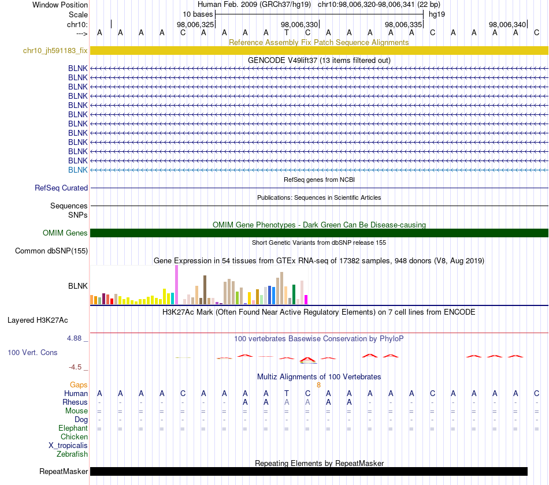Screen dimensions: 549x485
Task: Click the dark green OMIM Genes bar
Action: pyautogui.click(x=319, y=233)
